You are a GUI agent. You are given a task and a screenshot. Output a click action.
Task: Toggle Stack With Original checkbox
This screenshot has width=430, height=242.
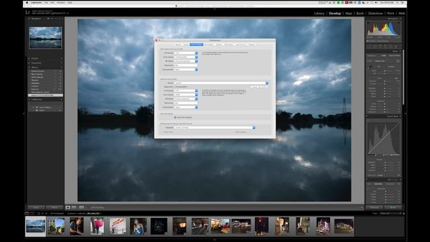pyautogui.click(x=175, y=117)
